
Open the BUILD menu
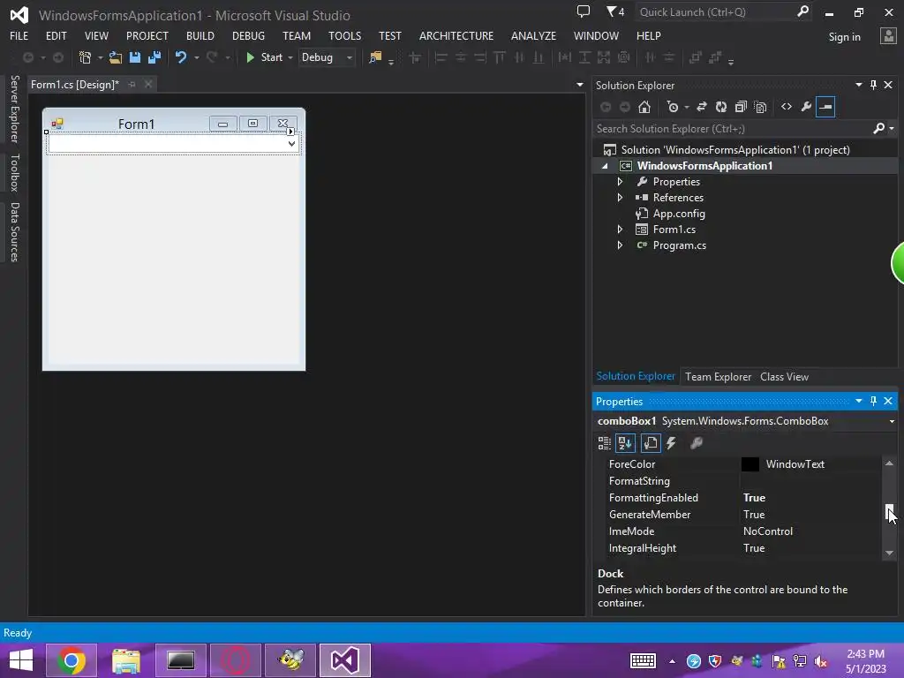[x=200, y=35]
